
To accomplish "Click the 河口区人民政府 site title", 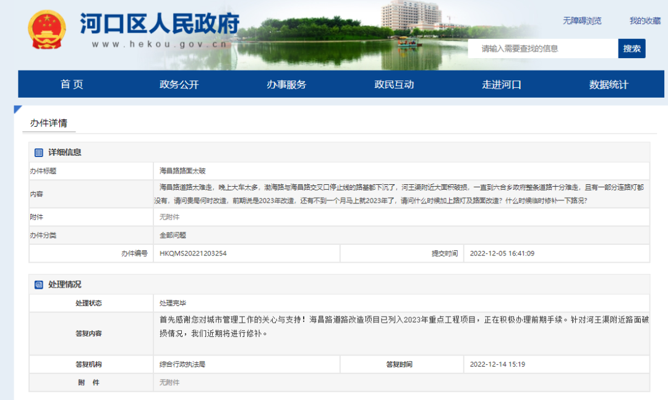I will 160,23.
